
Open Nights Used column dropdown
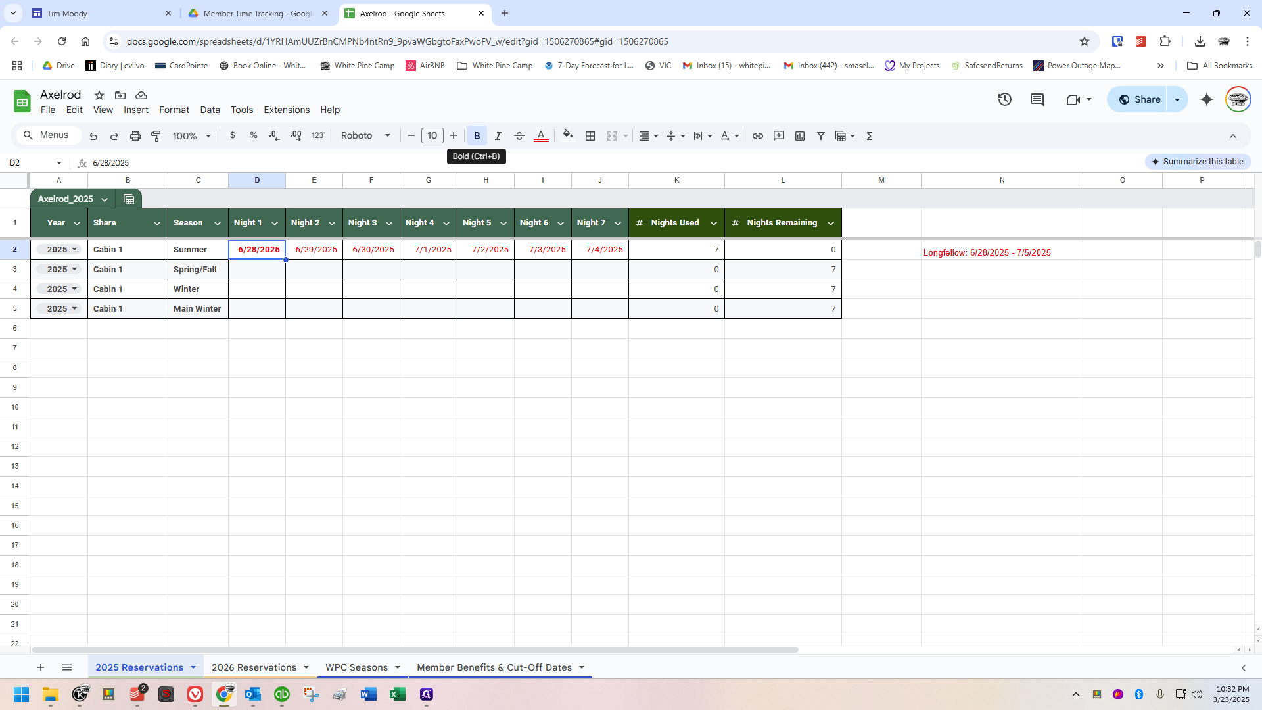click(x=714, y=224)
